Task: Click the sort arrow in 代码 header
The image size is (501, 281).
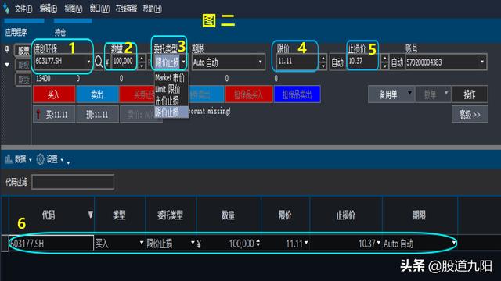Action: coord(91,215)
